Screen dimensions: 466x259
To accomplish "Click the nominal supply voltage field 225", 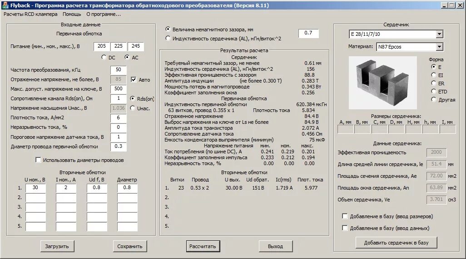I will (118, 46).
